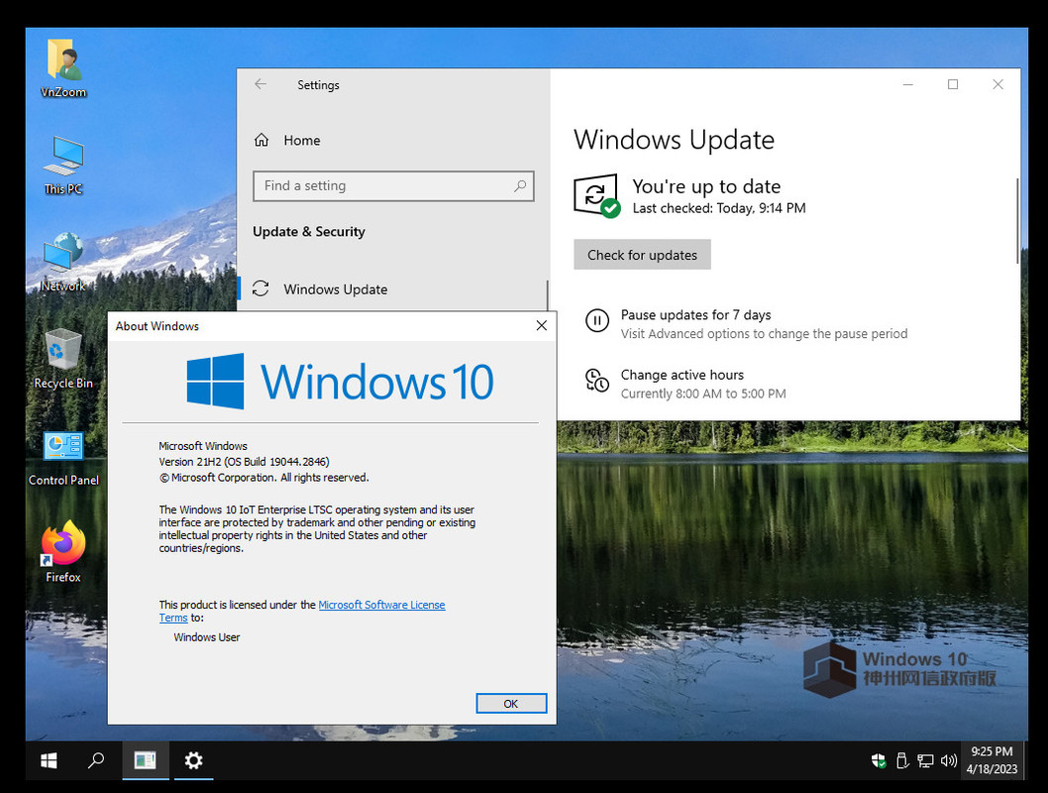The width and height of the screenshot is (1048, 793).
Task: Maximize the Settings window
Action: (953, 84)
